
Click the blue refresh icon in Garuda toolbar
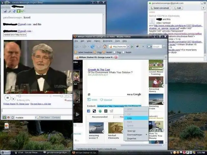(x=14, y=11)
